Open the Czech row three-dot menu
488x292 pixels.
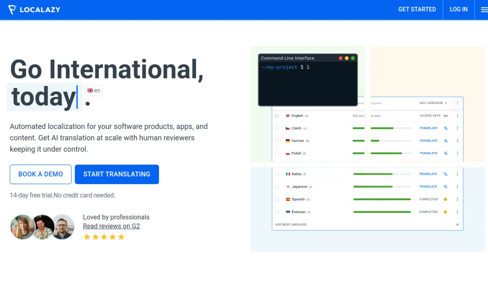[x=457, y=128]
